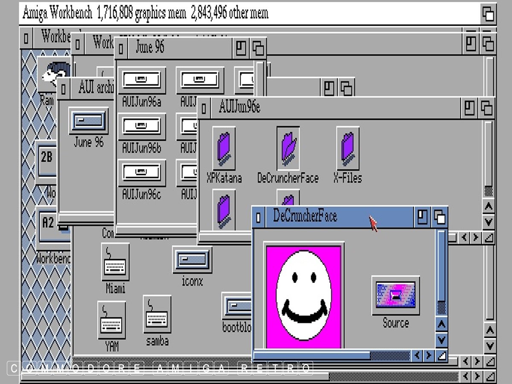
Task: Open the AUIJun96a archive drawer
Action: (142, 80)
